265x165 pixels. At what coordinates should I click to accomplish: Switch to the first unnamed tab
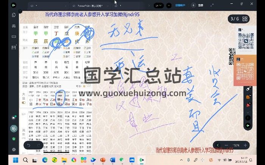48,6
